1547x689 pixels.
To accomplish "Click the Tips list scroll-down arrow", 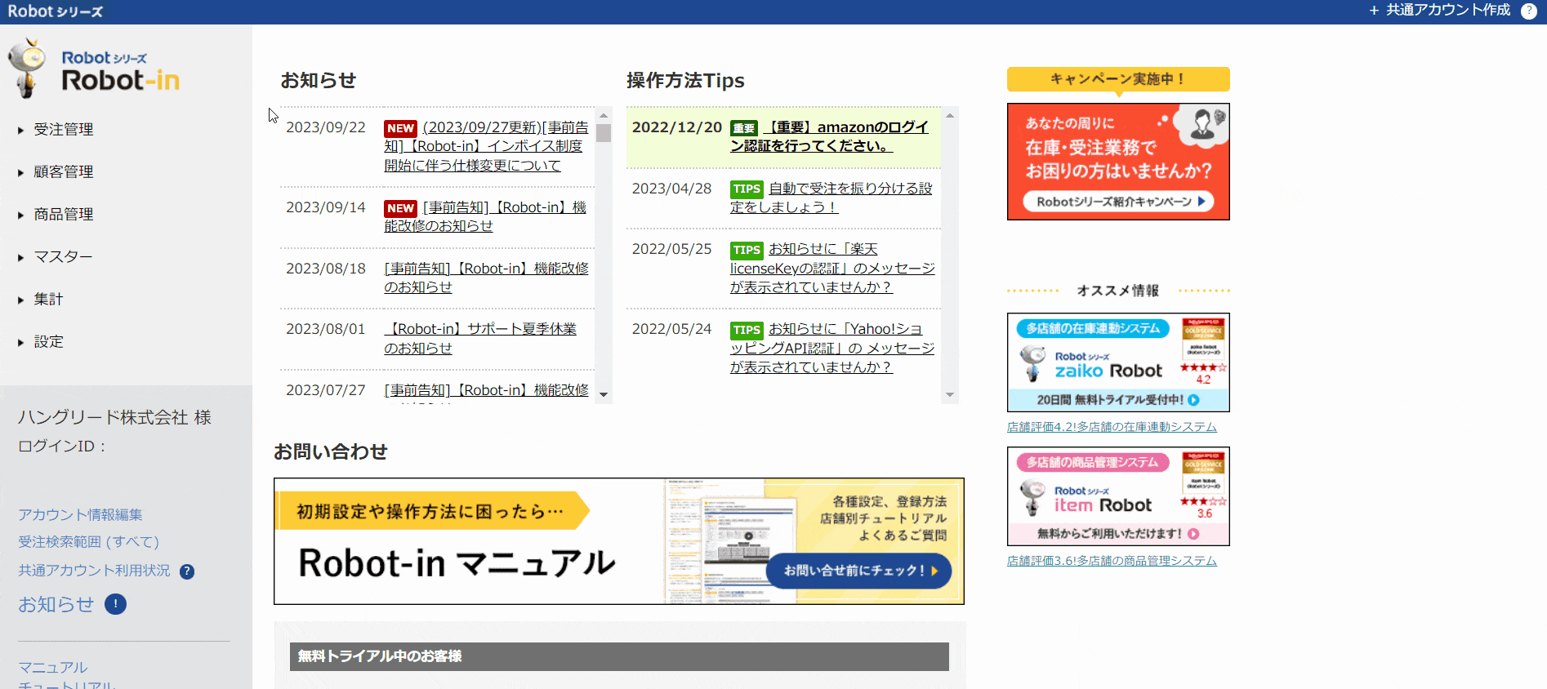I will [x=949, y=394].
